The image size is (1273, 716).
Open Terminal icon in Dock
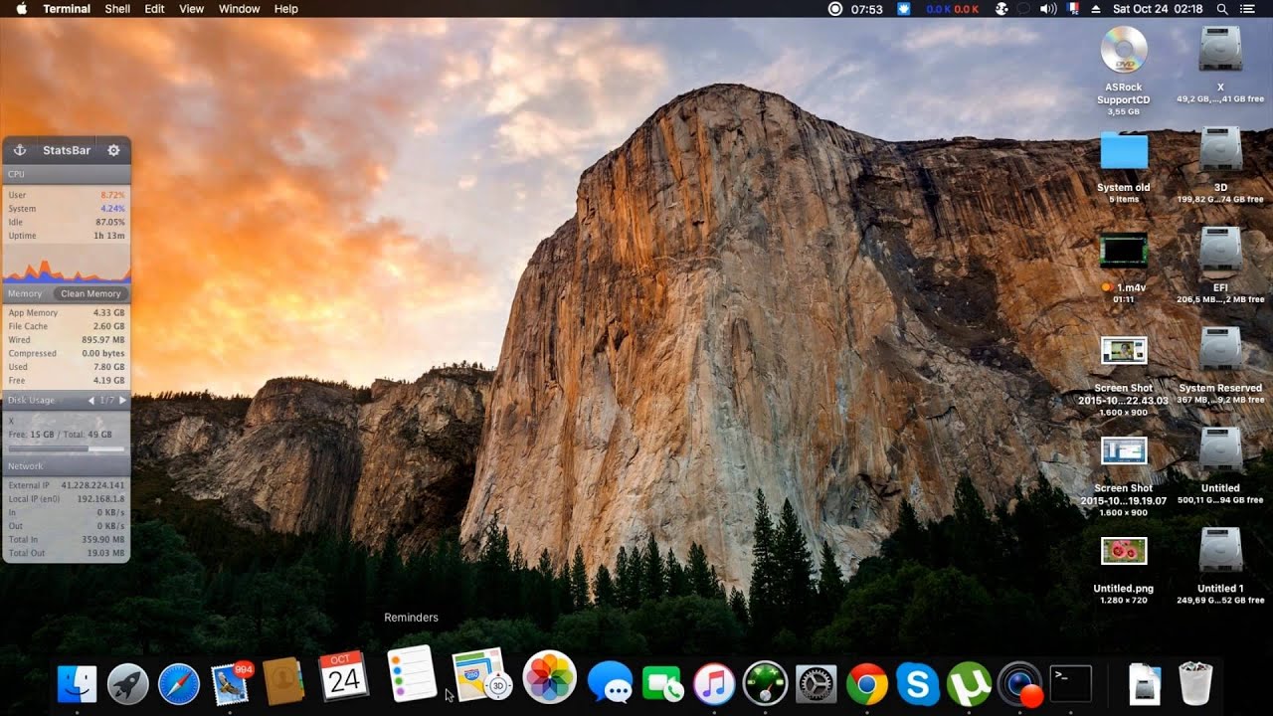tap(1071, 683)
